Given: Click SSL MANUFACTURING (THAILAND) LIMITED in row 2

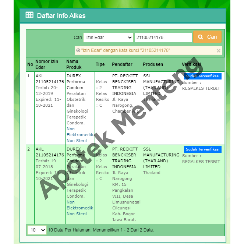Looking at the screenshot, I should [x=161, y=158].
